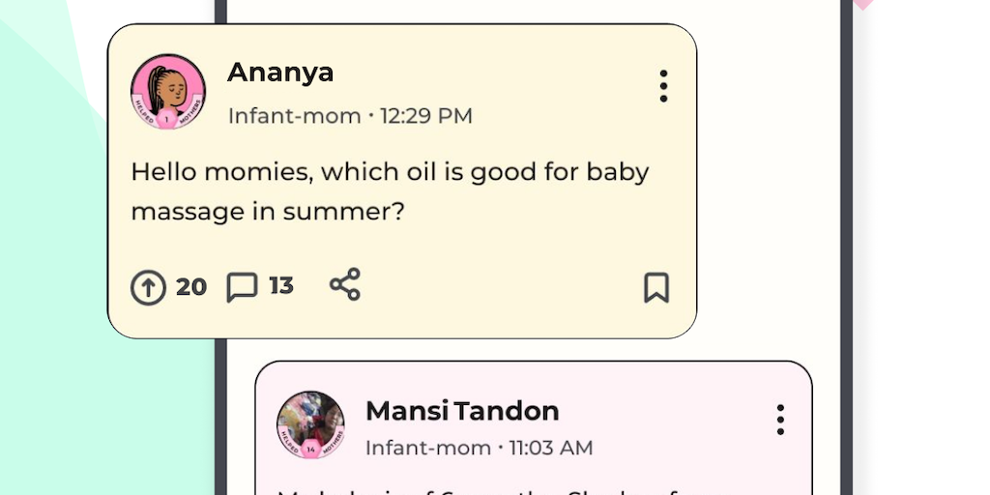Image resolution: width=990 pixels, height=495 pixels.
Task: Click the 11:03 AM timestamp
Action: tap(551, 449)
